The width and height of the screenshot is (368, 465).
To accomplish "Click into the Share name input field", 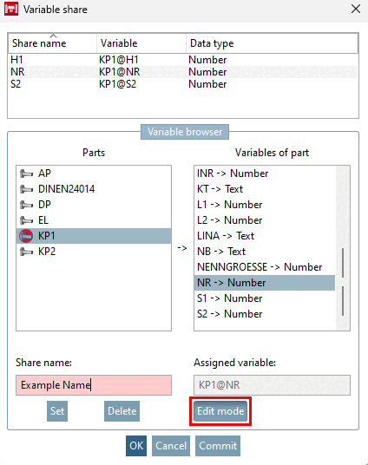I will 94,385.
